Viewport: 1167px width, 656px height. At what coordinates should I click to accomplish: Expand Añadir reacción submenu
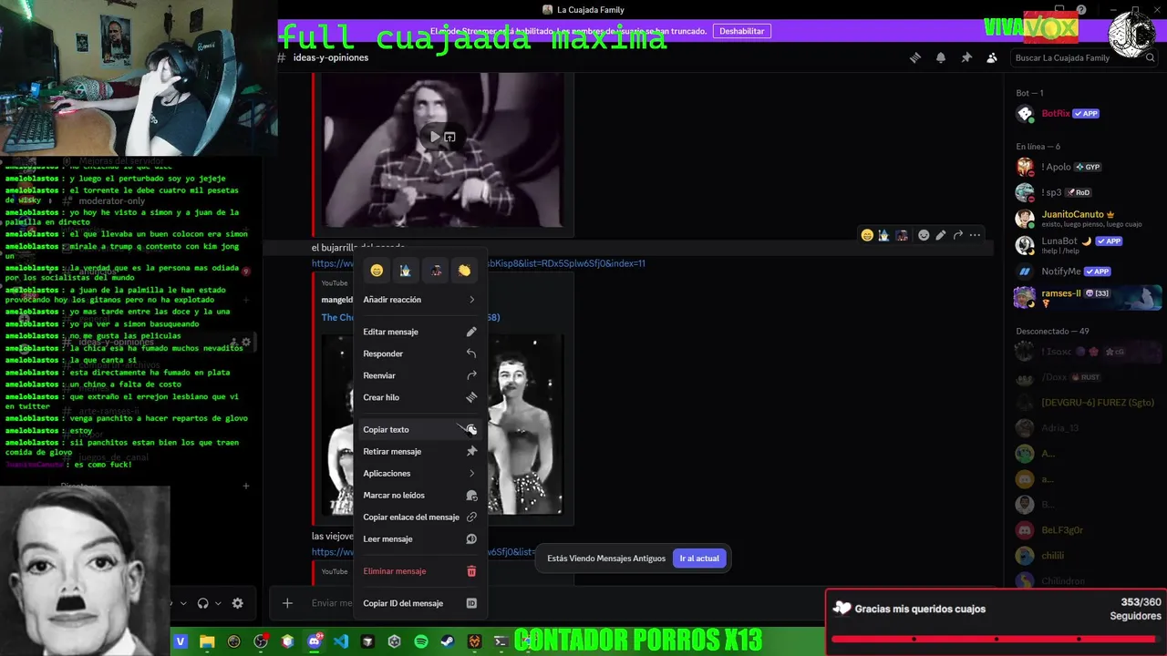point(419,300)
